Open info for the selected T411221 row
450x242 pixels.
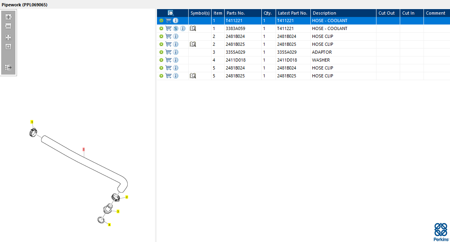[176, 21]
